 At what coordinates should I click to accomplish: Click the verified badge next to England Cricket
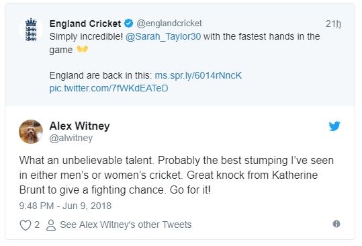click(129, 24)
